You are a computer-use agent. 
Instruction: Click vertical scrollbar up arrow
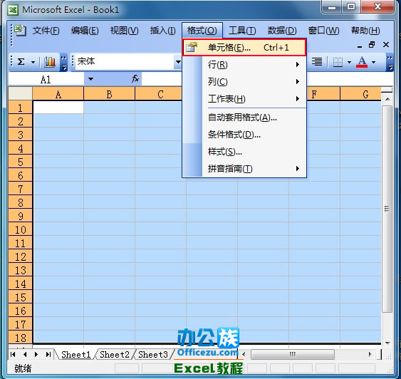(387, 99)
